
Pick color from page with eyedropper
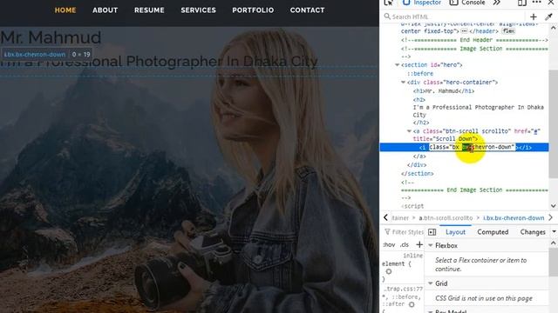coord(548,17)
